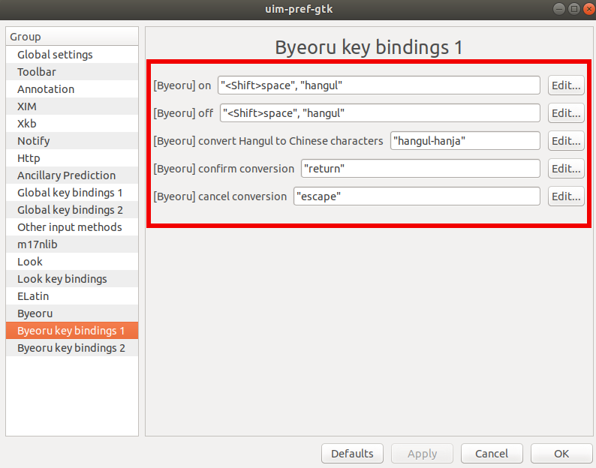Open Global settings group
This screenshot has height=468, width=596.
point(72,54)
